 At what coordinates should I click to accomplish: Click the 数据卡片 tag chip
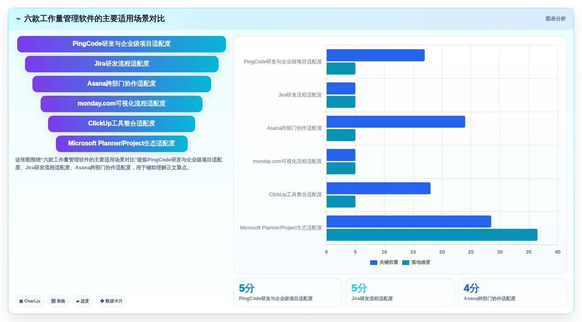pos(111,301)
